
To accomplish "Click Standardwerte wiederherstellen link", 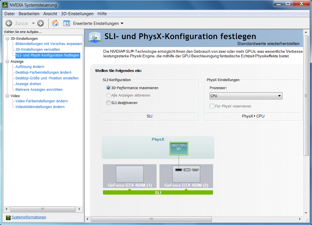I will pyautogui.click(x=268, y=44).
